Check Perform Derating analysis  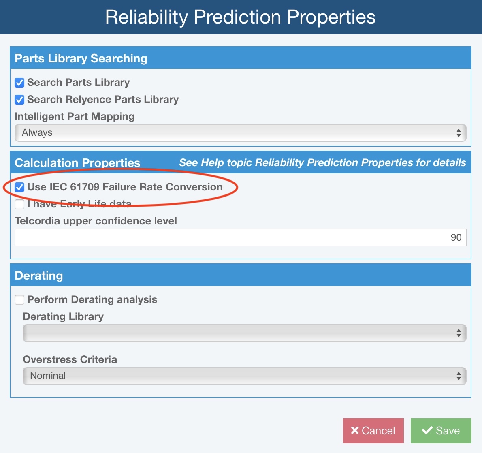19,300
